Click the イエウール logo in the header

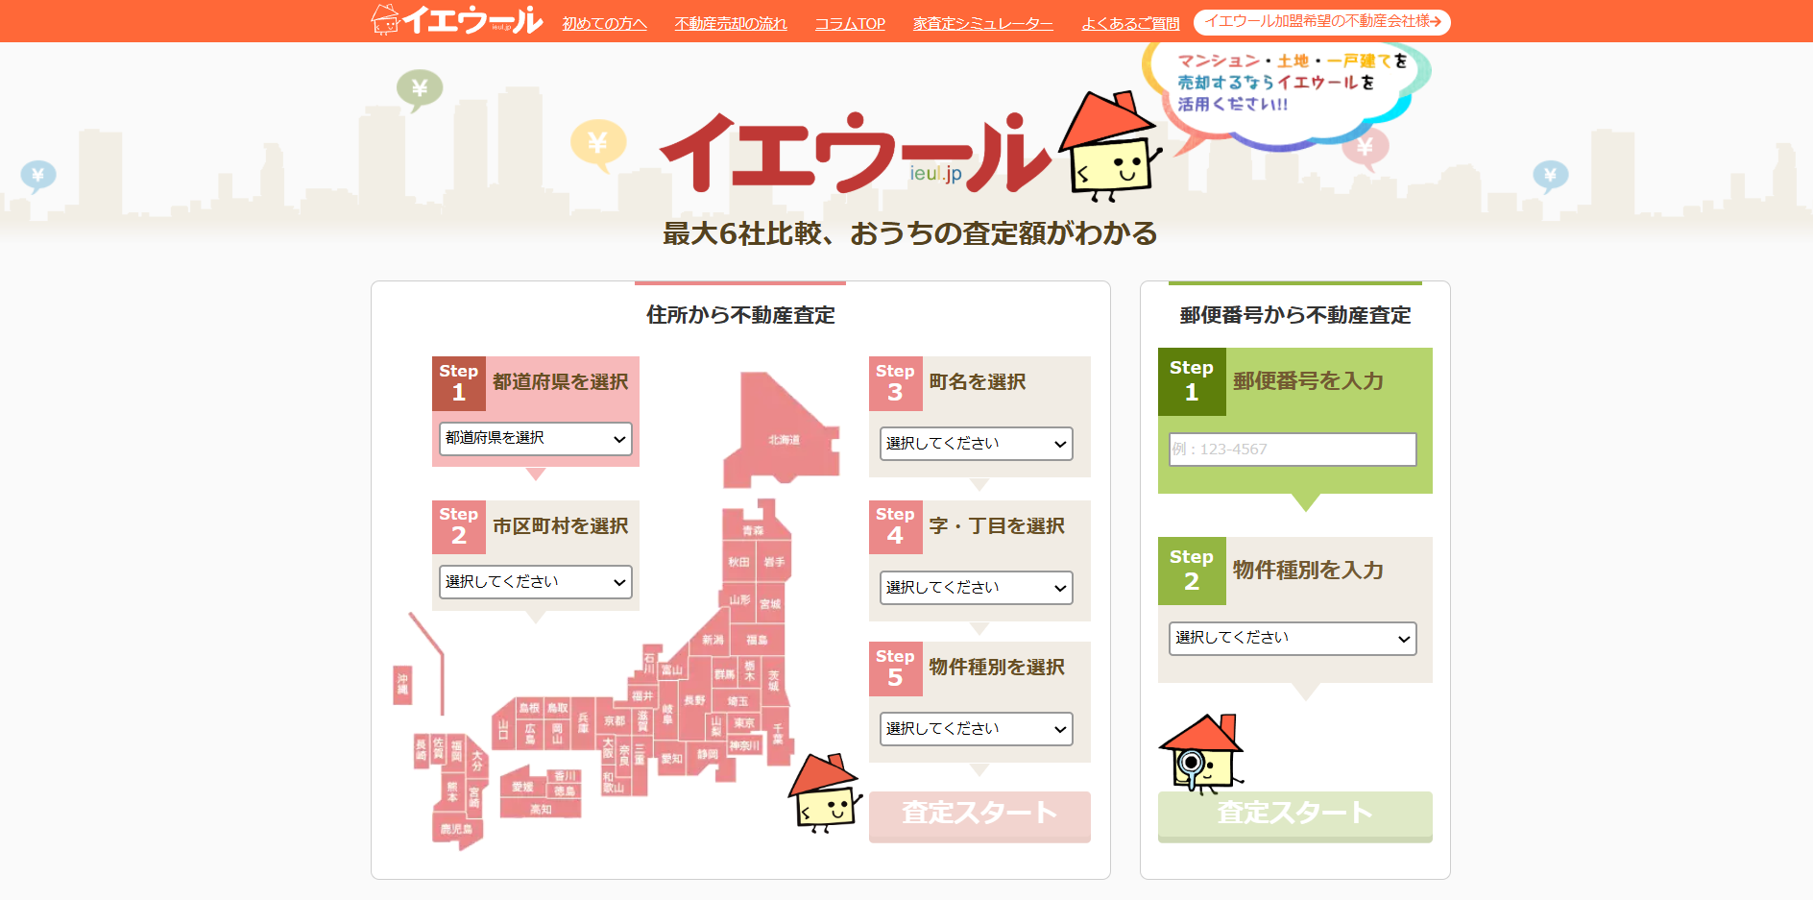[457, 20]
